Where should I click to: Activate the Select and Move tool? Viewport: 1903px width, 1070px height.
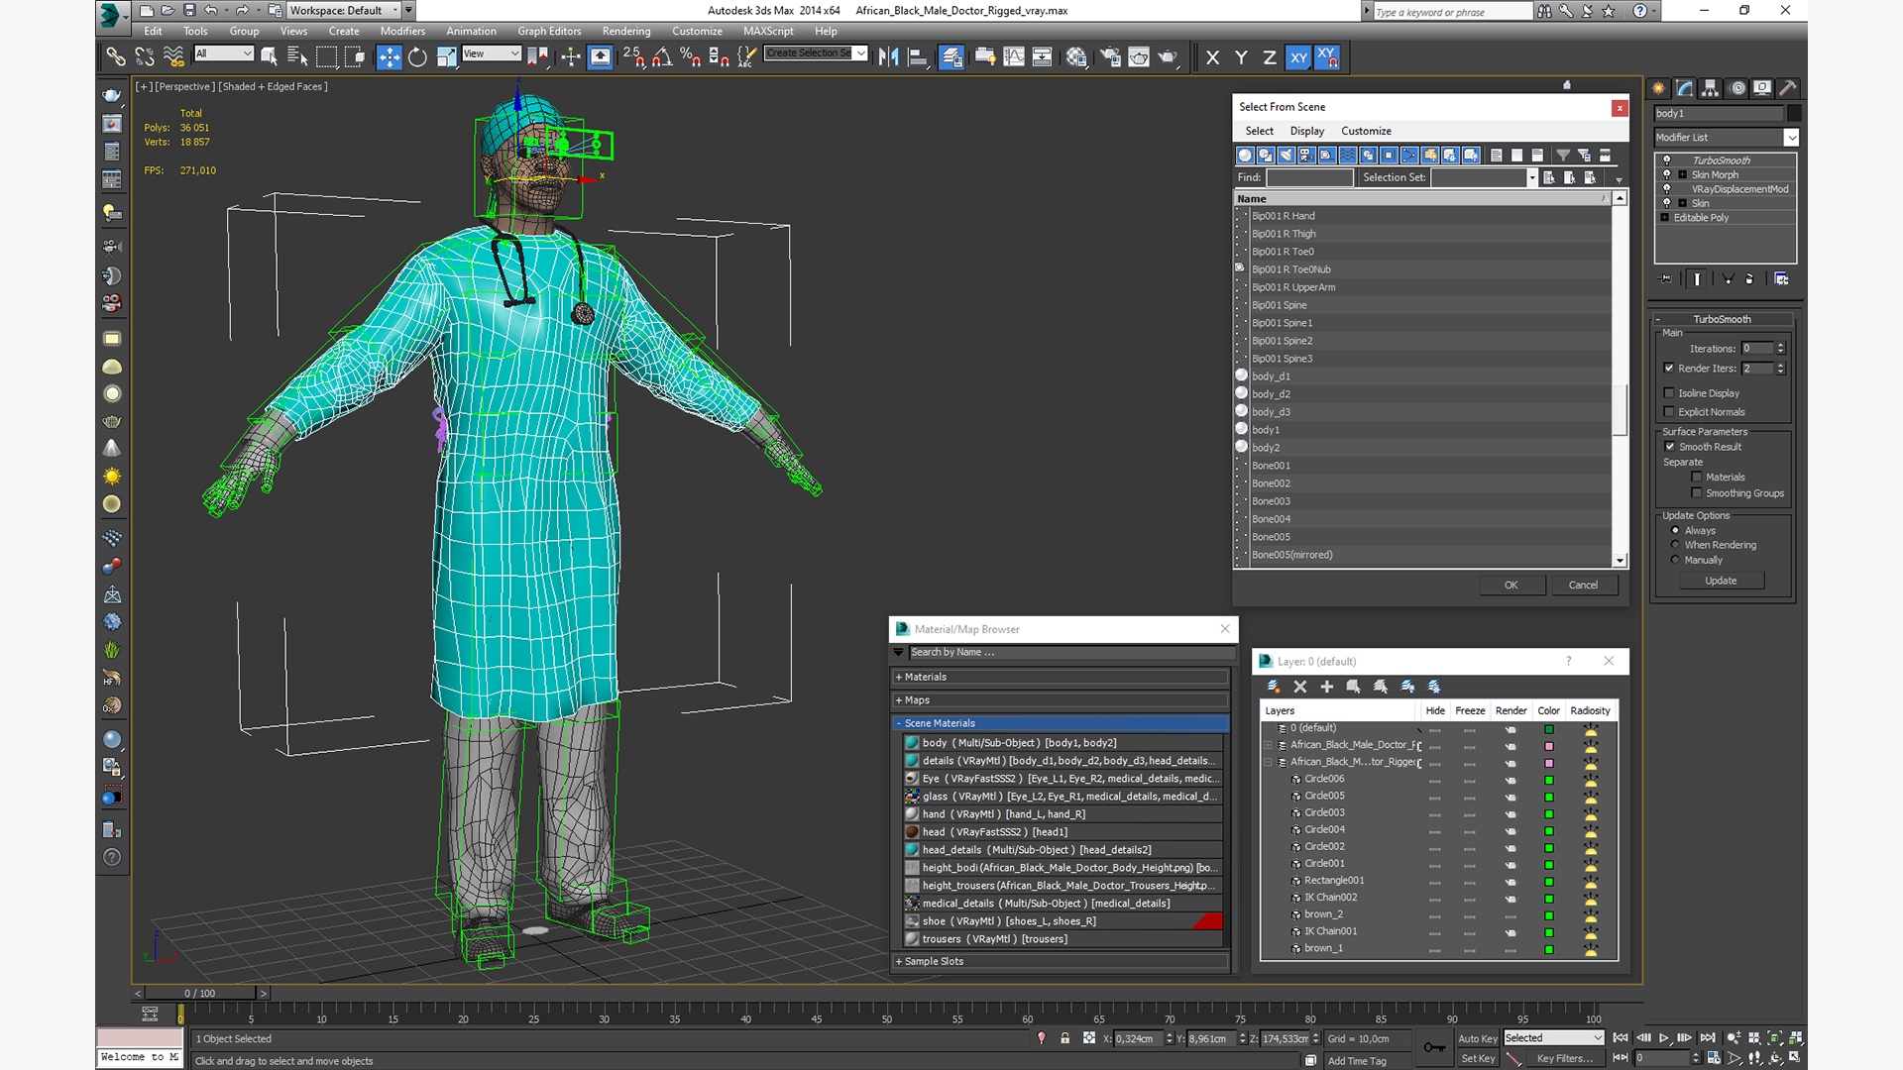coord(390,57)
